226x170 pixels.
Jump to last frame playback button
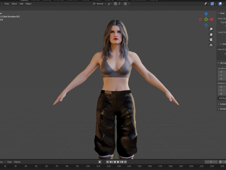pyautogui.click(x=125, y=162)
